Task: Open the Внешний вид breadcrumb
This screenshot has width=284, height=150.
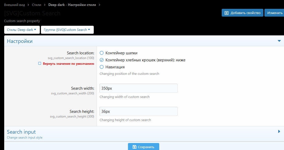Action: click(x=15, y=5)
